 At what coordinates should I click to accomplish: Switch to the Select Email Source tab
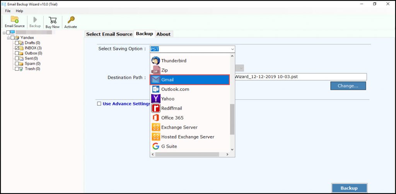109,34
